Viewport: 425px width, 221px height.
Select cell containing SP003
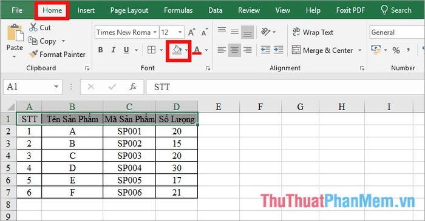click(129, 156)
